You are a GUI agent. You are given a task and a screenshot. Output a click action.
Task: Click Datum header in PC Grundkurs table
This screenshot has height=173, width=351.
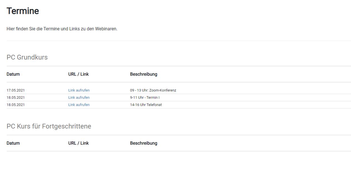click(x=13, y=74)
